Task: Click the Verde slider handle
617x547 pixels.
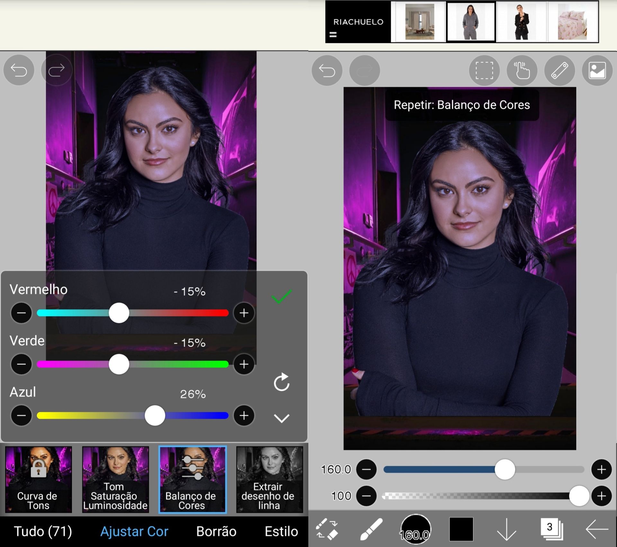Action: point(119,364)
